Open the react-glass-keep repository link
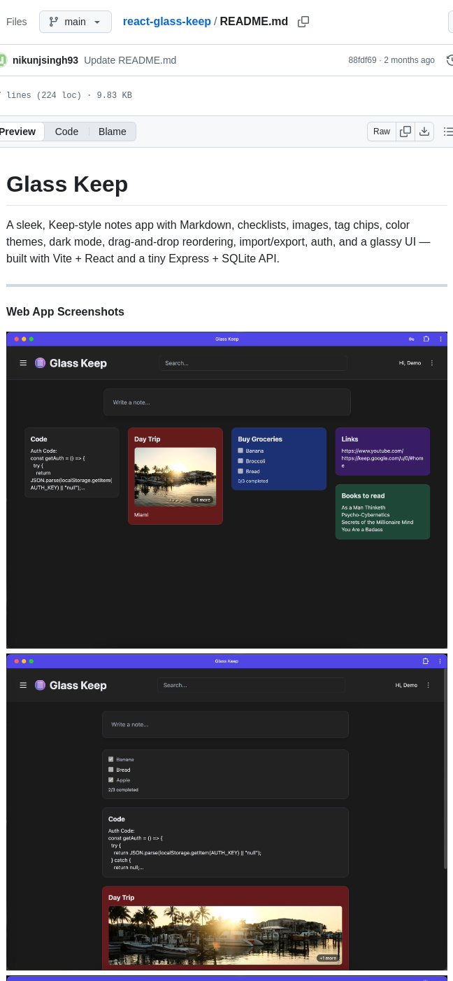 click(166, 22)
